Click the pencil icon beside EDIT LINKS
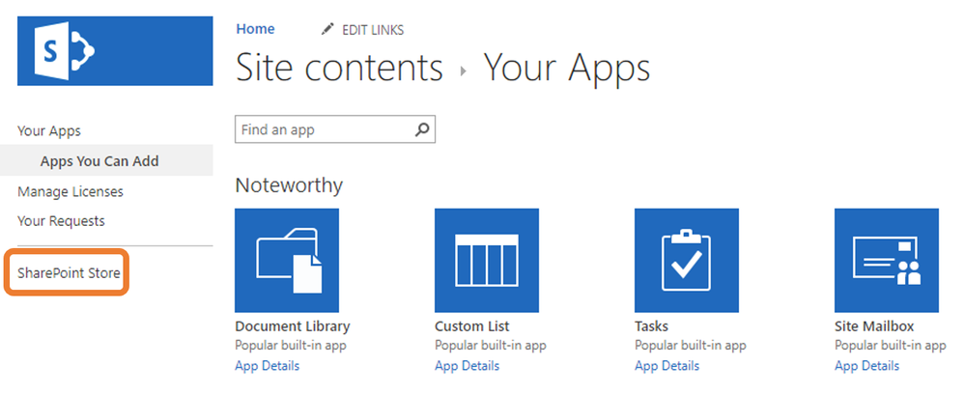The image size is (965, 394). (x=327, y=29)
